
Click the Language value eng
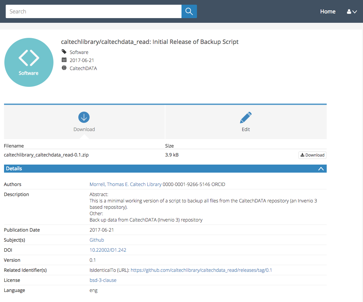click(x=93, y=291)
